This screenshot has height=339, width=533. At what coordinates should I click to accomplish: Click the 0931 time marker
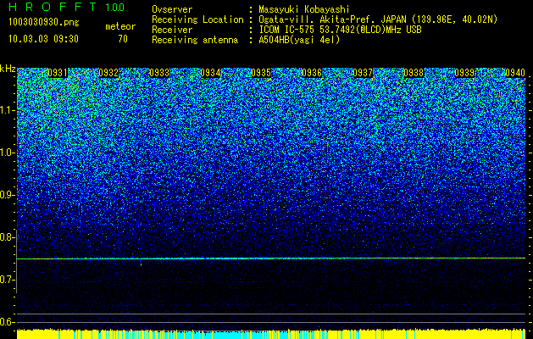coord(58,73)
